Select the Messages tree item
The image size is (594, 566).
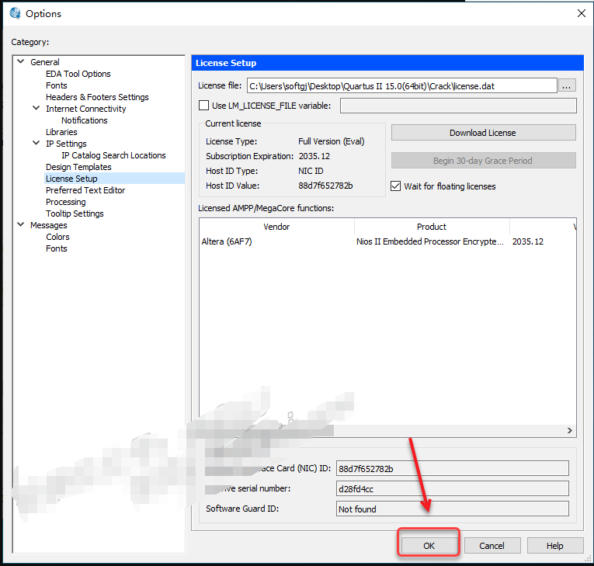click(x=48, y=225)
